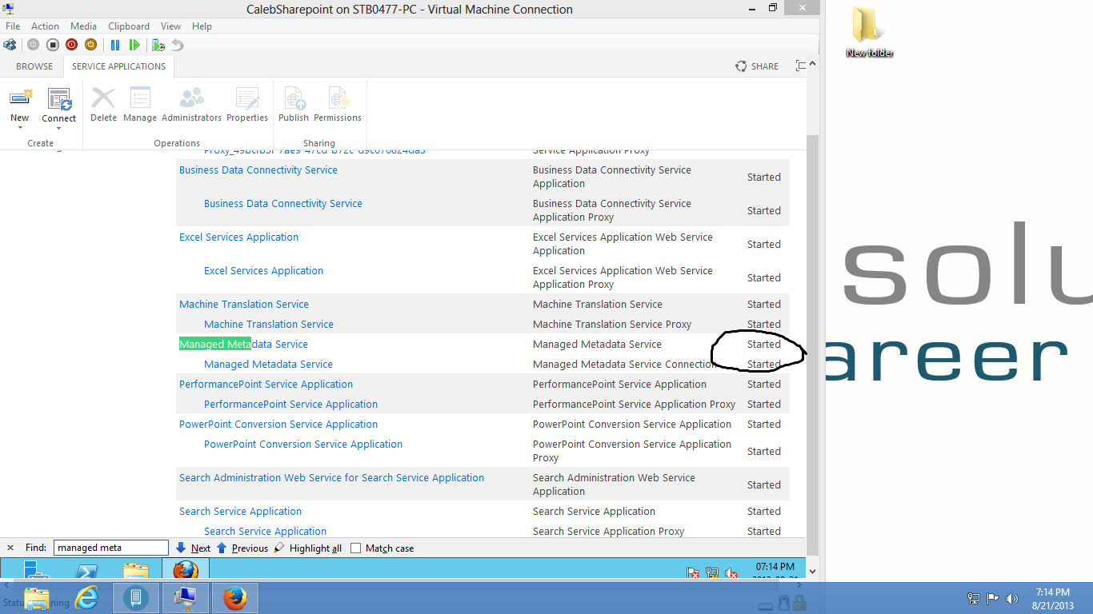Click the Administrators ribbon icon
This screenshot has height=614, width=1093.
(192, 98)
